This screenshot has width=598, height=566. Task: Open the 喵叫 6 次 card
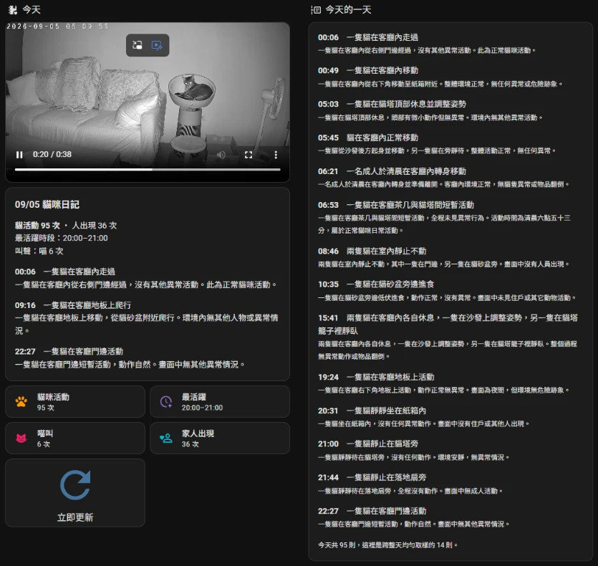[x=75, y=438]
